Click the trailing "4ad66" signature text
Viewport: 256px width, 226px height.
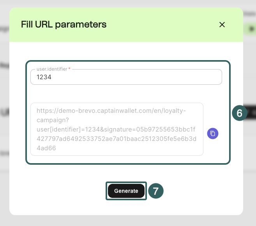[x=46, y=148]
